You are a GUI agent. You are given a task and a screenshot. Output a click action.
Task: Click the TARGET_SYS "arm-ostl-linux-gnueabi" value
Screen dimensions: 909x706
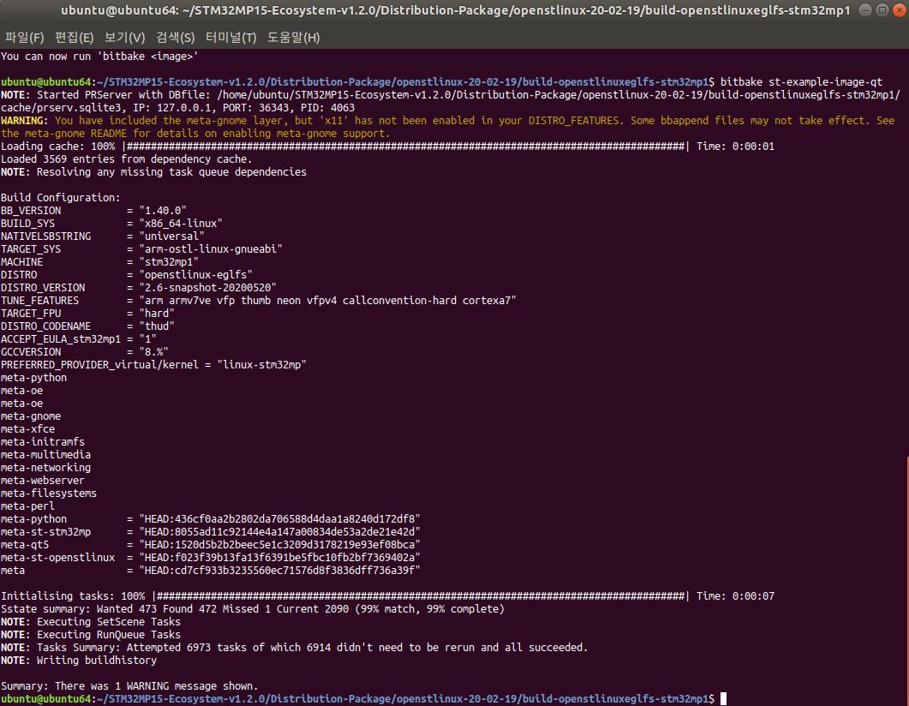click(x=211, y=248)
